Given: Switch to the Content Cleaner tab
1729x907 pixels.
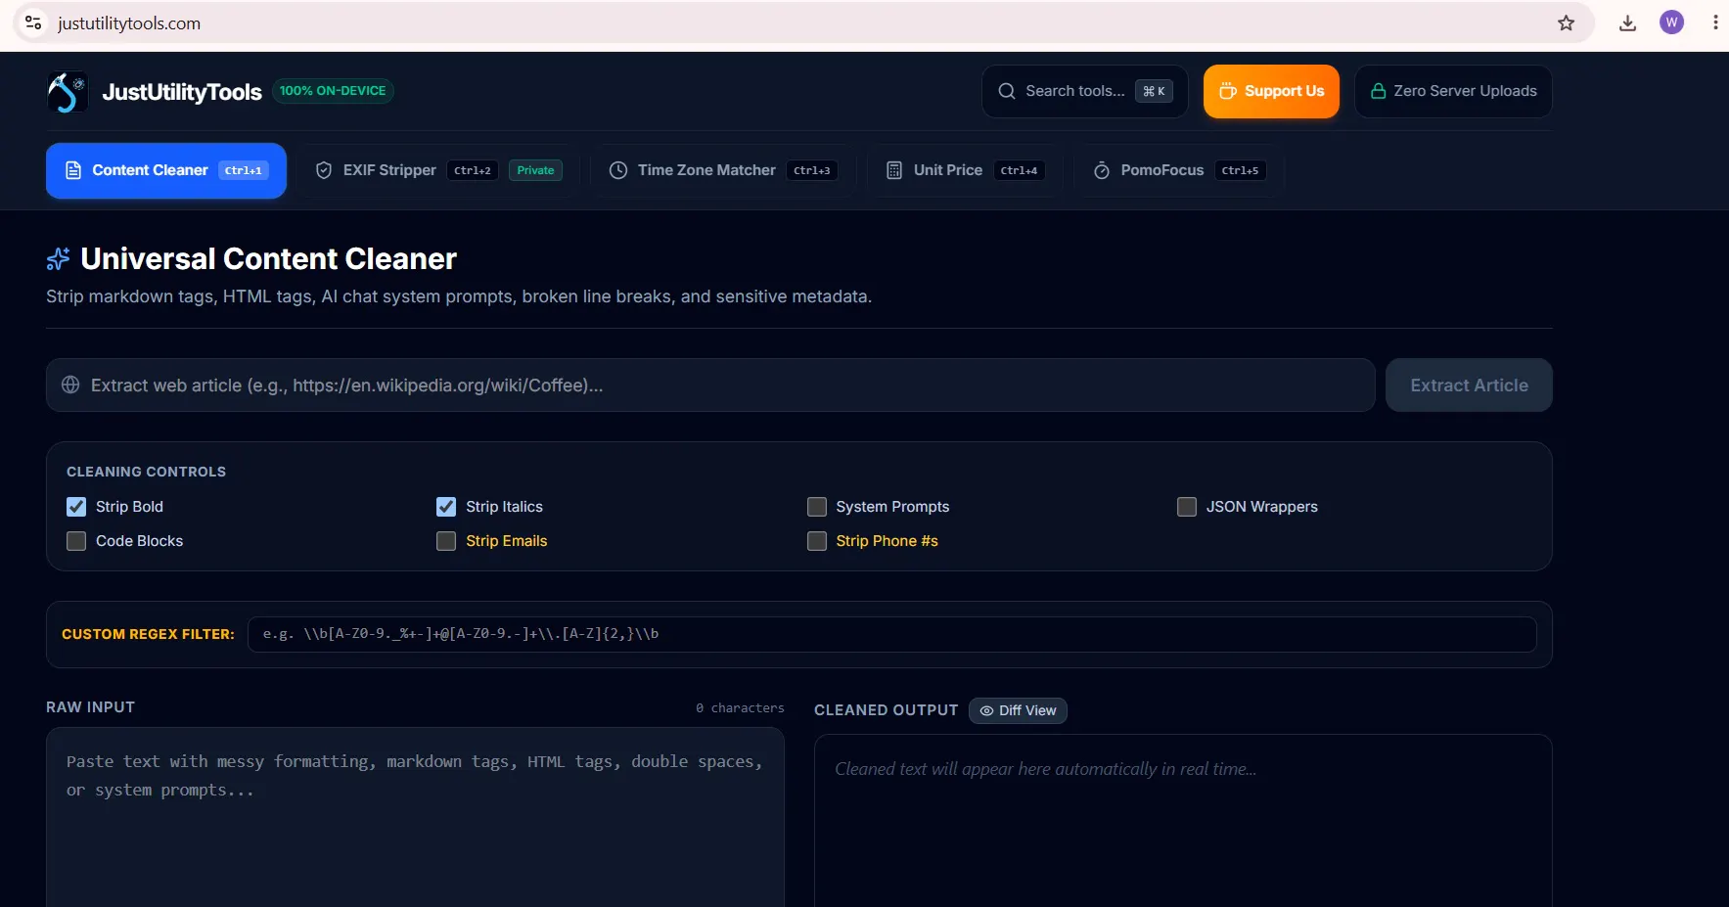Looking at the screenshot, I should point(166,170).
